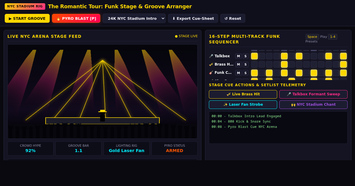
Task: Mute the Talkbox track
Action: pos(238,56)
